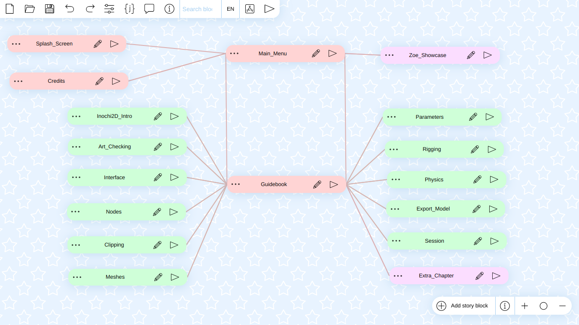Select the Physics block label

tap(434, 180)
